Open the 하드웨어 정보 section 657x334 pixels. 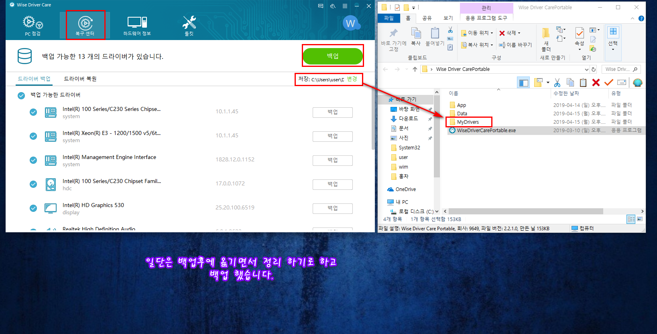point(137,26)
